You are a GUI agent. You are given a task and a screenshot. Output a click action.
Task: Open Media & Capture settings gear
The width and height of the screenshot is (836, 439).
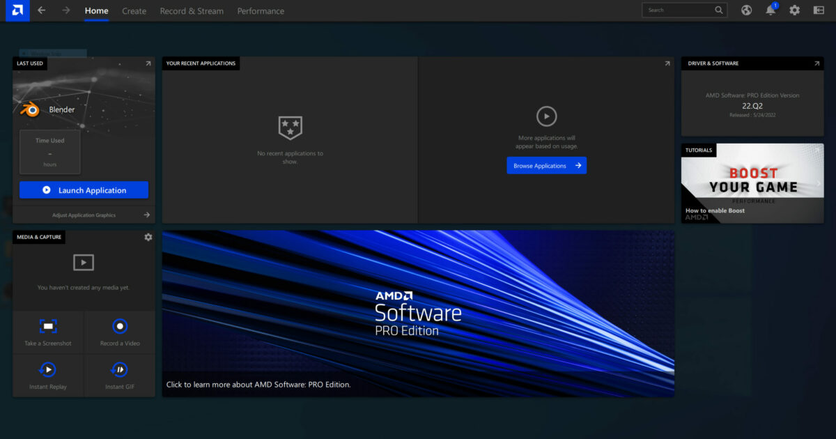click(x=148, y=237)
